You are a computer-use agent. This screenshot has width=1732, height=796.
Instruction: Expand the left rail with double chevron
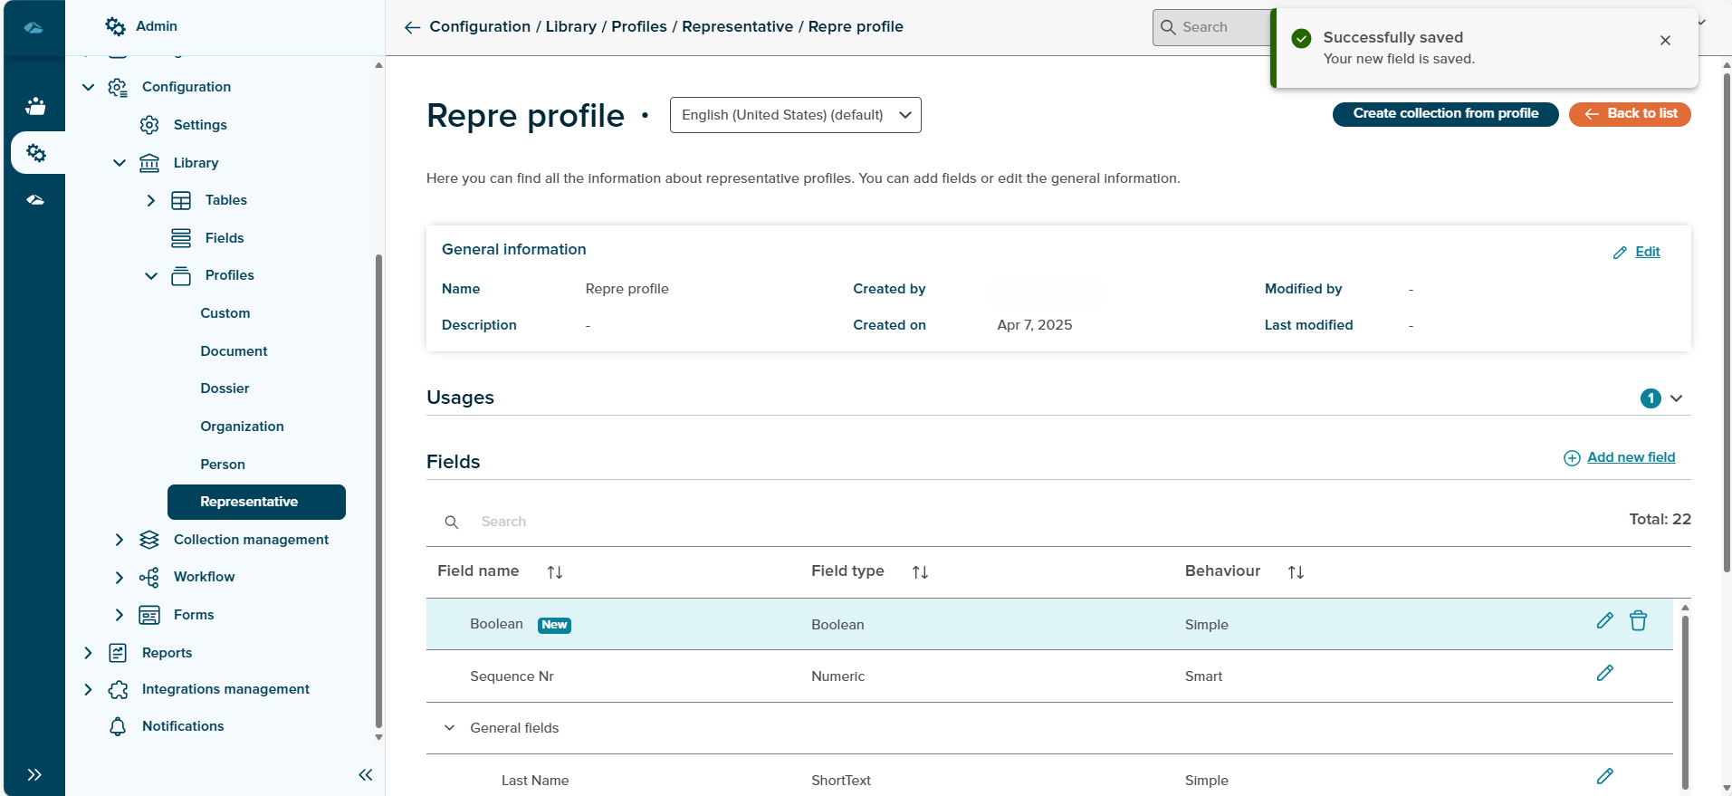(34, 774)
